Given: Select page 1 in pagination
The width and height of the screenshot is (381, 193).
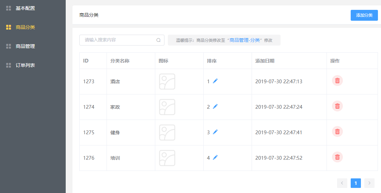Looking at the screenshot, I should coord(356,183).
